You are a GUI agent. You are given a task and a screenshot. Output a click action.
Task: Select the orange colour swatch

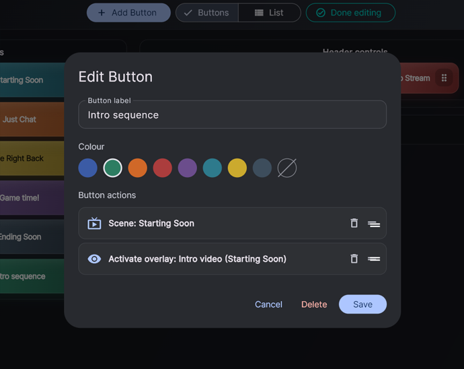138,168
